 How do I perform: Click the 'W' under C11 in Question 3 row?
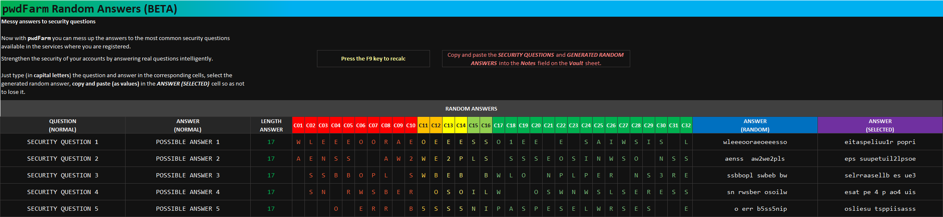(423, 175)
